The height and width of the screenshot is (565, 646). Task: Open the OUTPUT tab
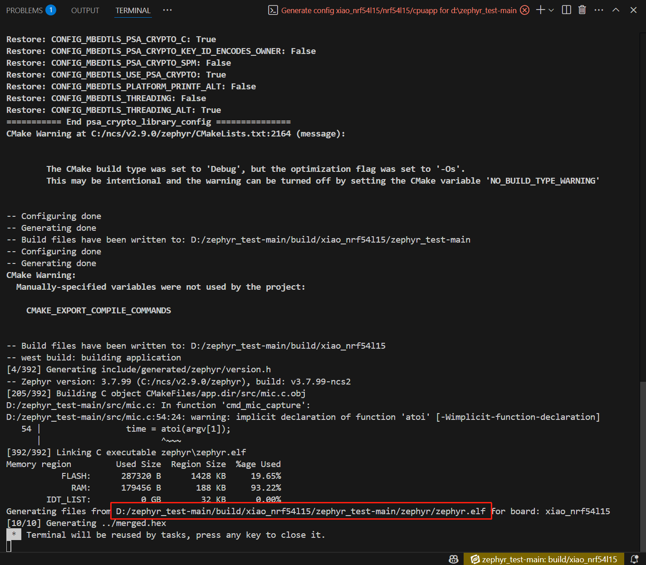coord(85,10)
